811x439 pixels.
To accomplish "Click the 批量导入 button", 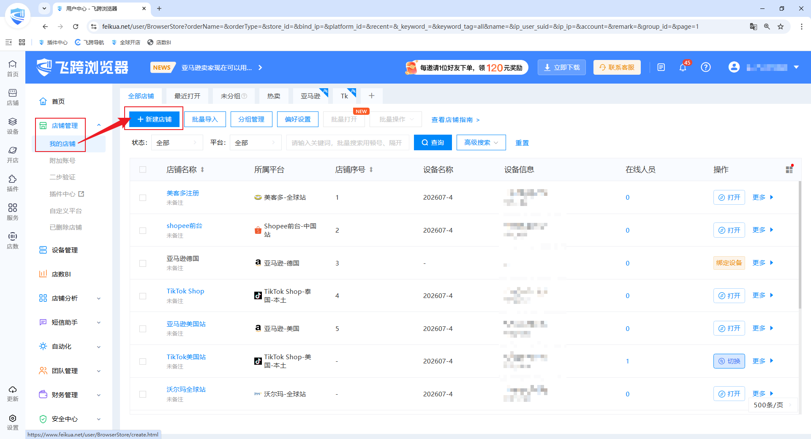I will (205, 119).
